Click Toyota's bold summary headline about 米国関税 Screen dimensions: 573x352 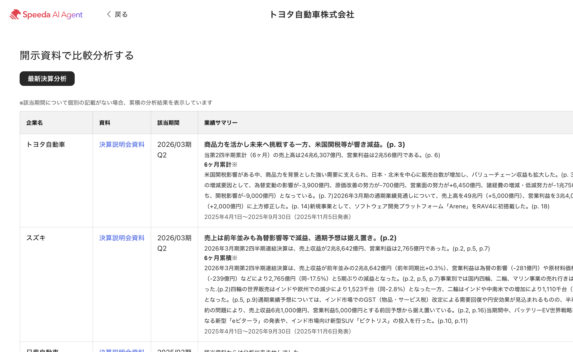pos(304,145)
